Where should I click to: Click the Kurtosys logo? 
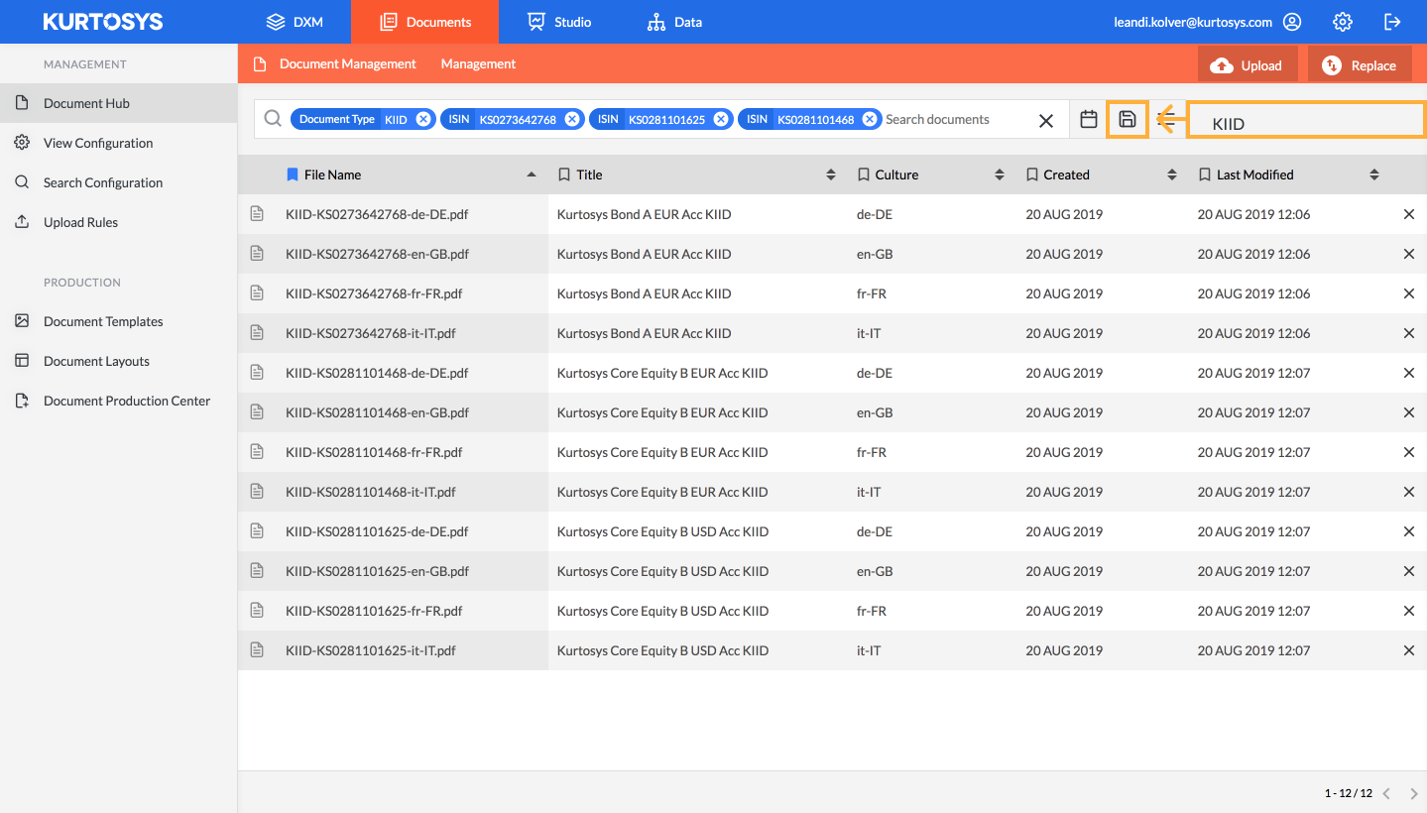pyautogui.click(x=103, y=22)
